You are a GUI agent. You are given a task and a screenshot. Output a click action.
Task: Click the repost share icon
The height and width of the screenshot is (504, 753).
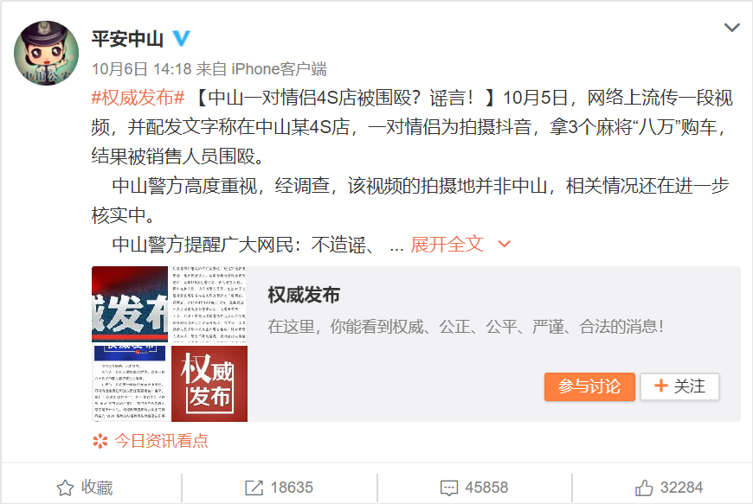coord(254,488)
